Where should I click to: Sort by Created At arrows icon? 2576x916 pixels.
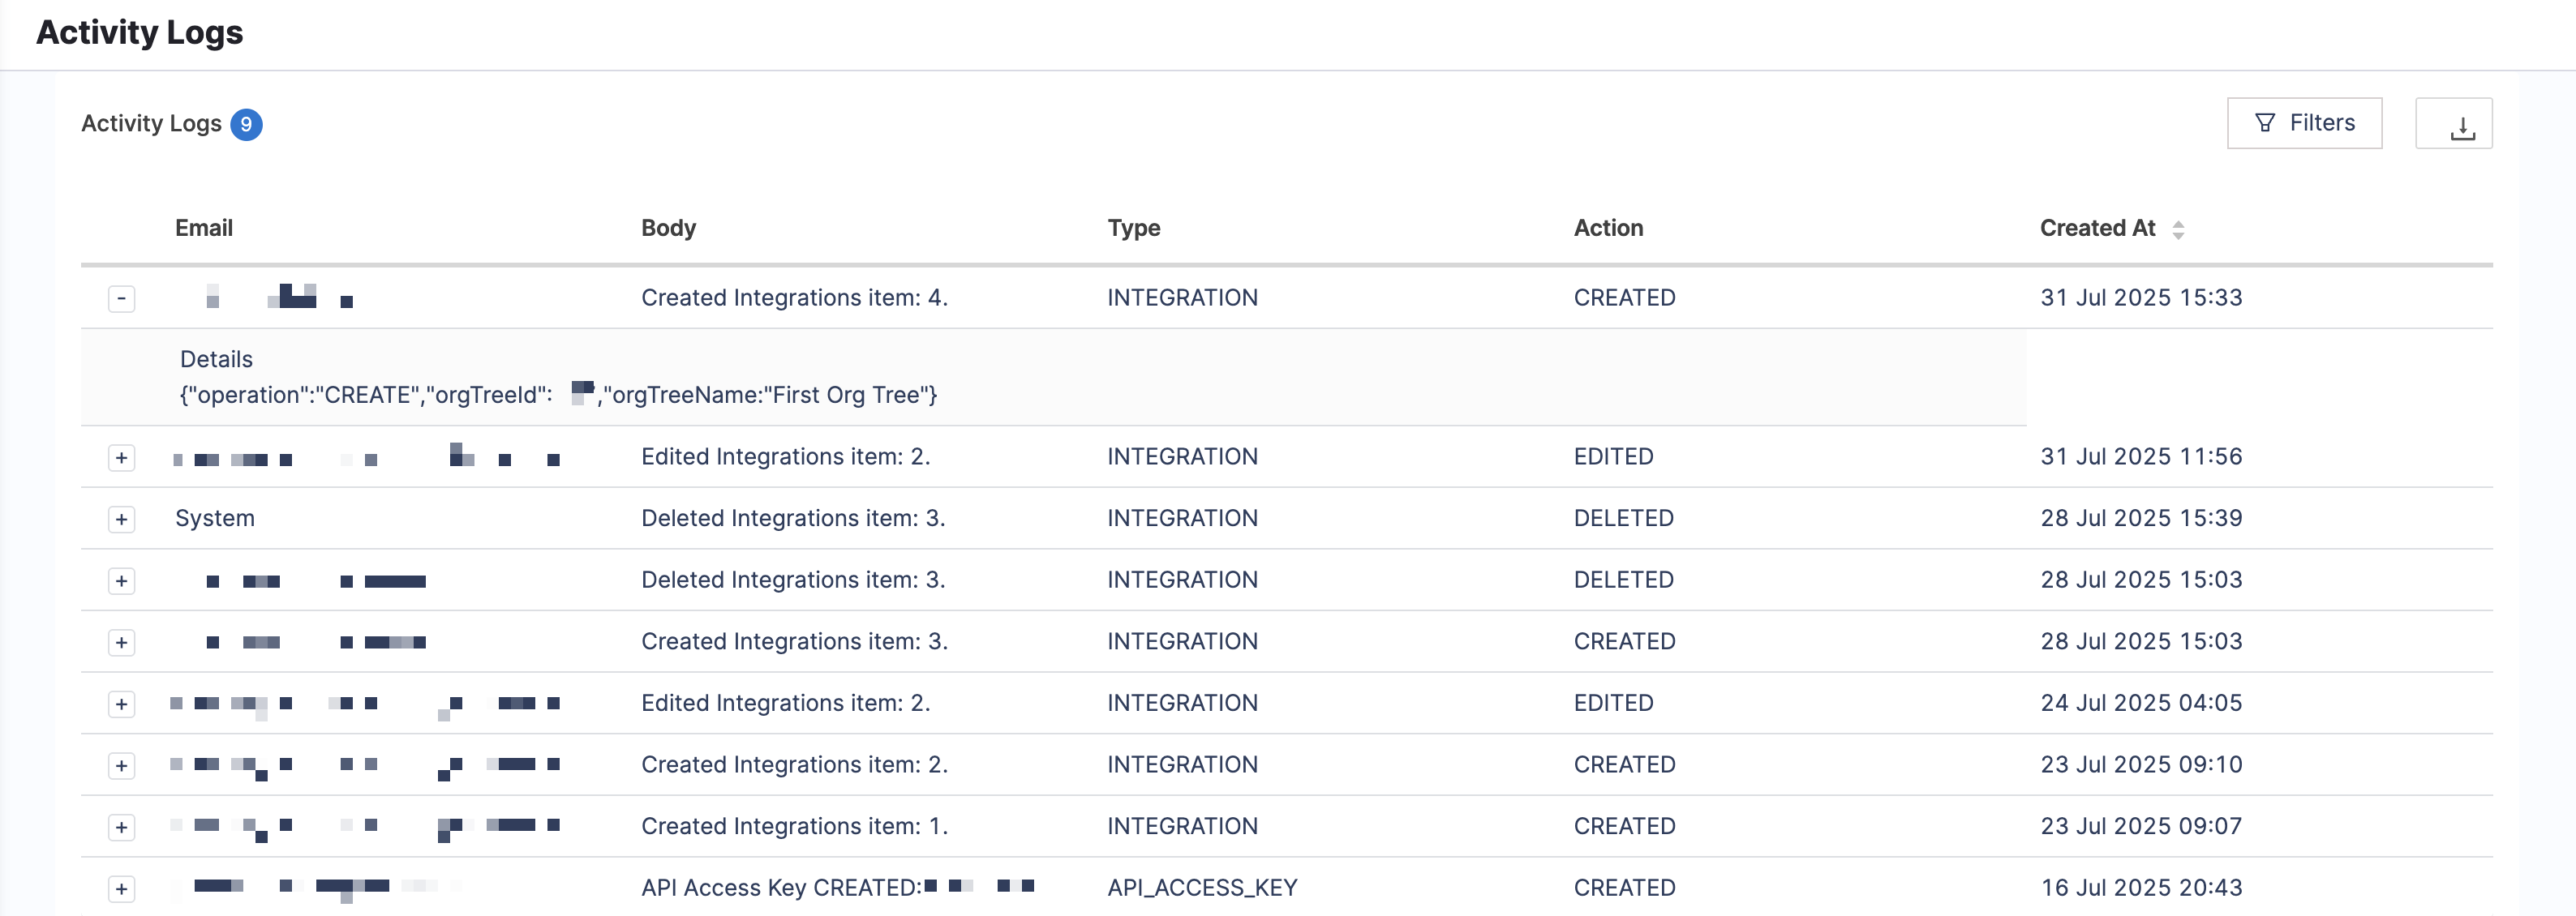point(2178,229)
